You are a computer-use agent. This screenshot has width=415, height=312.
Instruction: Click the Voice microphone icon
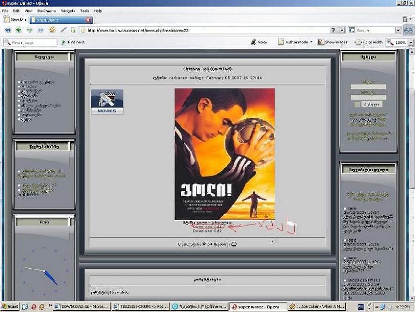[x=253, y=42]
